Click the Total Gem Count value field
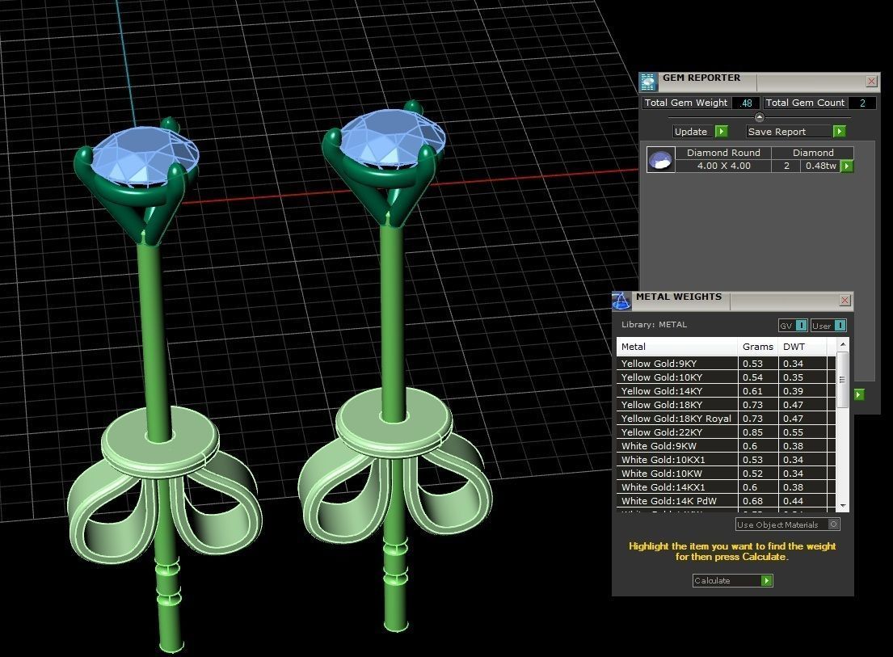The image size is (893, 657). (862, 103)
